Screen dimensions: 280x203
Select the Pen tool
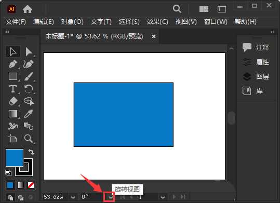coord(13,64)
